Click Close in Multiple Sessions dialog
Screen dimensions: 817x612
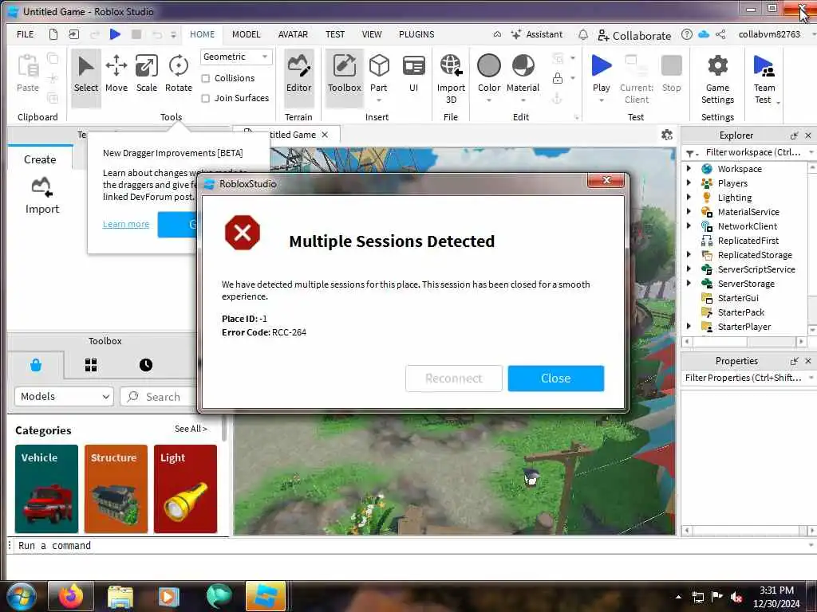click(556, 379)
